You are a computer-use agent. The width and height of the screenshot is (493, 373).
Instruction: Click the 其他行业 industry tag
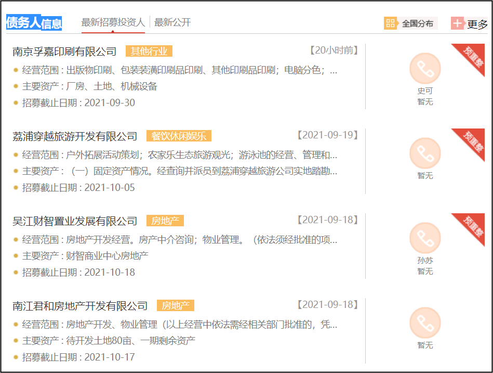149,51
